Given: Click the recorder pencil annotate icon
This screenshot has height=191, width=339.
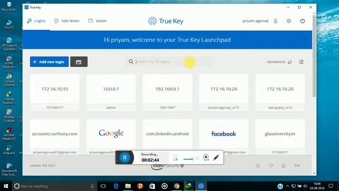Looking at the screenshot, I should 216,158.
